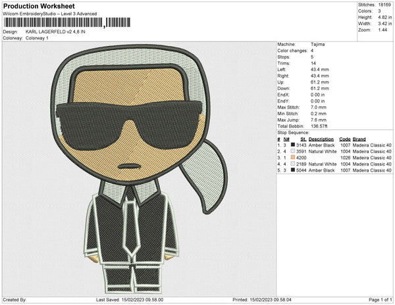This screenshot has height=305, width=395.
Task: Click the 'St.' column header
Action: 303,139
